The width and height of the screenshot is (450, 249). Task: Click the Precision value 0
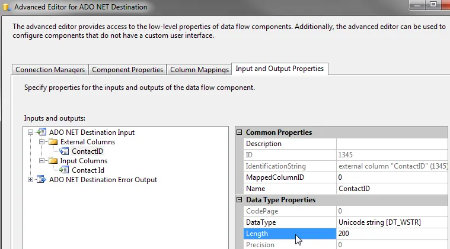click(x=392, y=245)
